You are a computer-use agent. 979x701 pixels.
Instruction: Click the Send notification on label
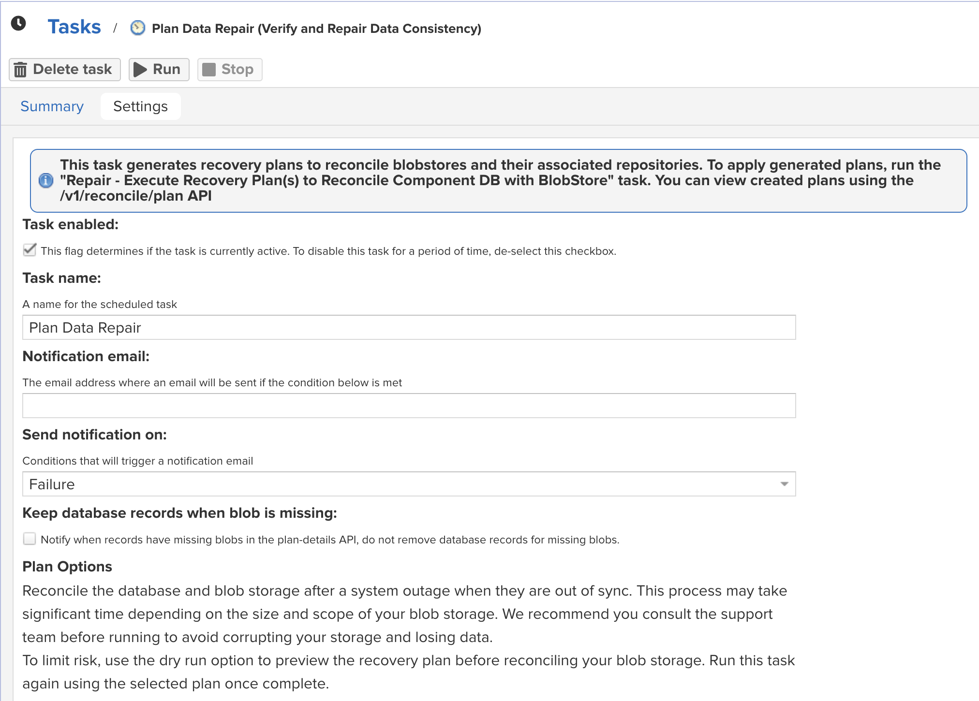coord(94,435)
